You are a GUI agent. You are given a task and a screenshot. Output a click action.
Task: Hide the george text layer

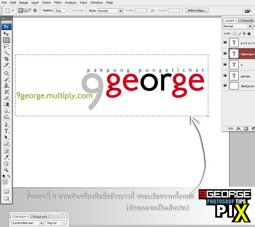coord(225,76)
